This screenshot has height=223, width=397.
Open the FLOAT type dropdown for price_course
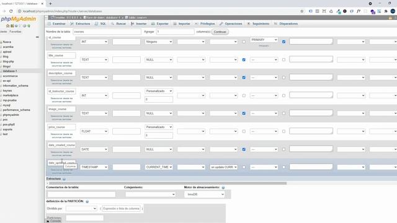94,131
